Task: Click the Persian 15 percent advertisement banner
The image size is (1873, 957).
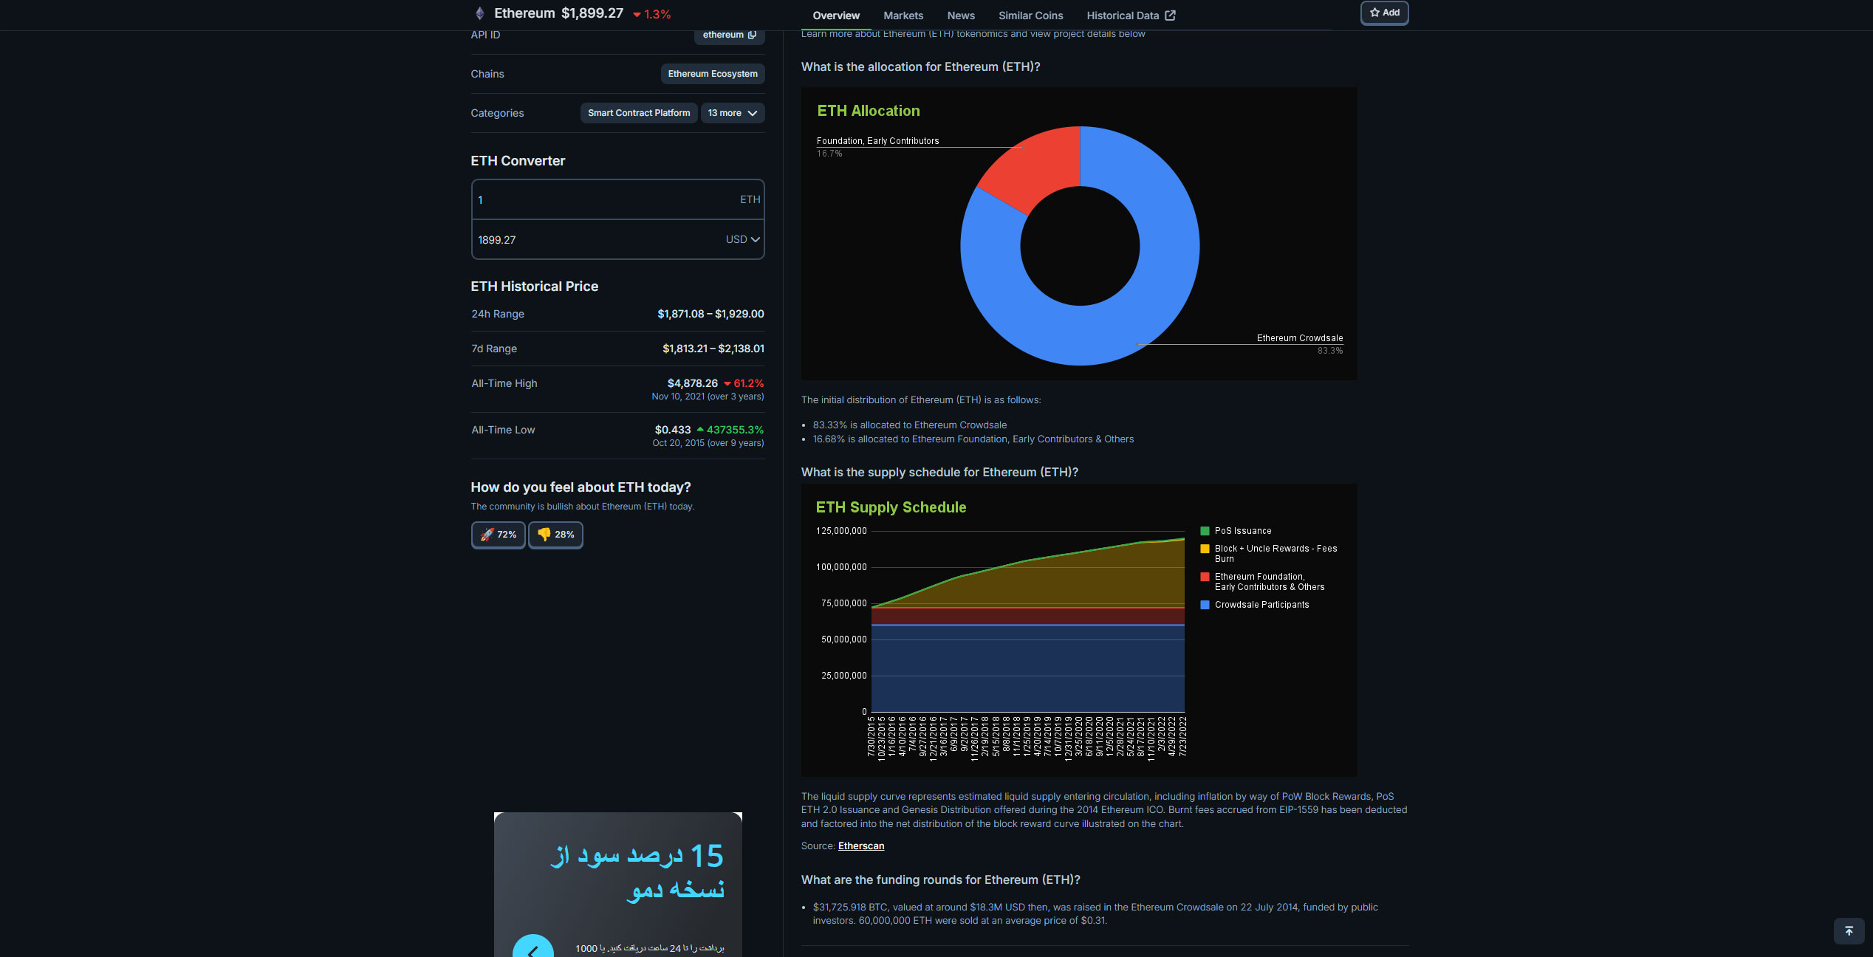Action: click(x=618, y=885)
